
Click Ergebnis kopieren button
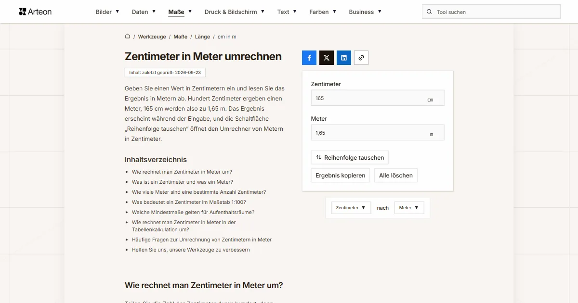click(x=341, y=176)
